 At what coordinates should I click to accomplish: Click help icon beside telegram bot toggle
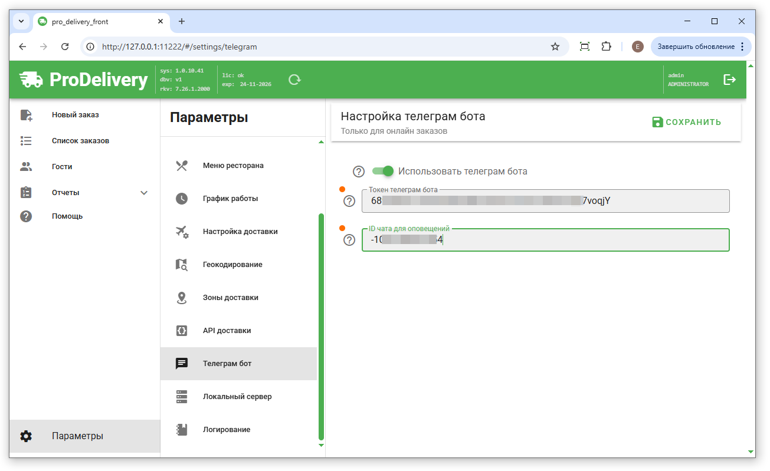(359, 172)
